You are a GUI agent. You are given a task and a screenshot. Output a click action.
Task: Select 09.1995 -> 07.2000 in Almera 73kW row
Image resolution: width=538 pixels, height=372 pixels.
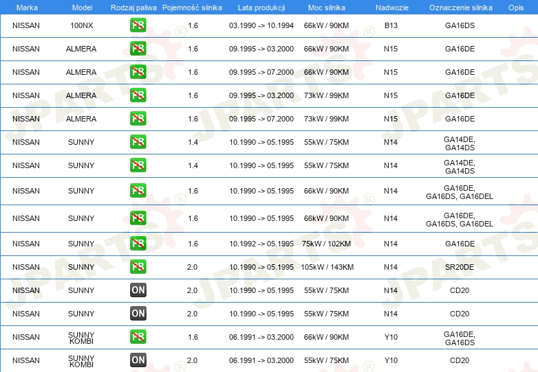[x=261, y=119]
